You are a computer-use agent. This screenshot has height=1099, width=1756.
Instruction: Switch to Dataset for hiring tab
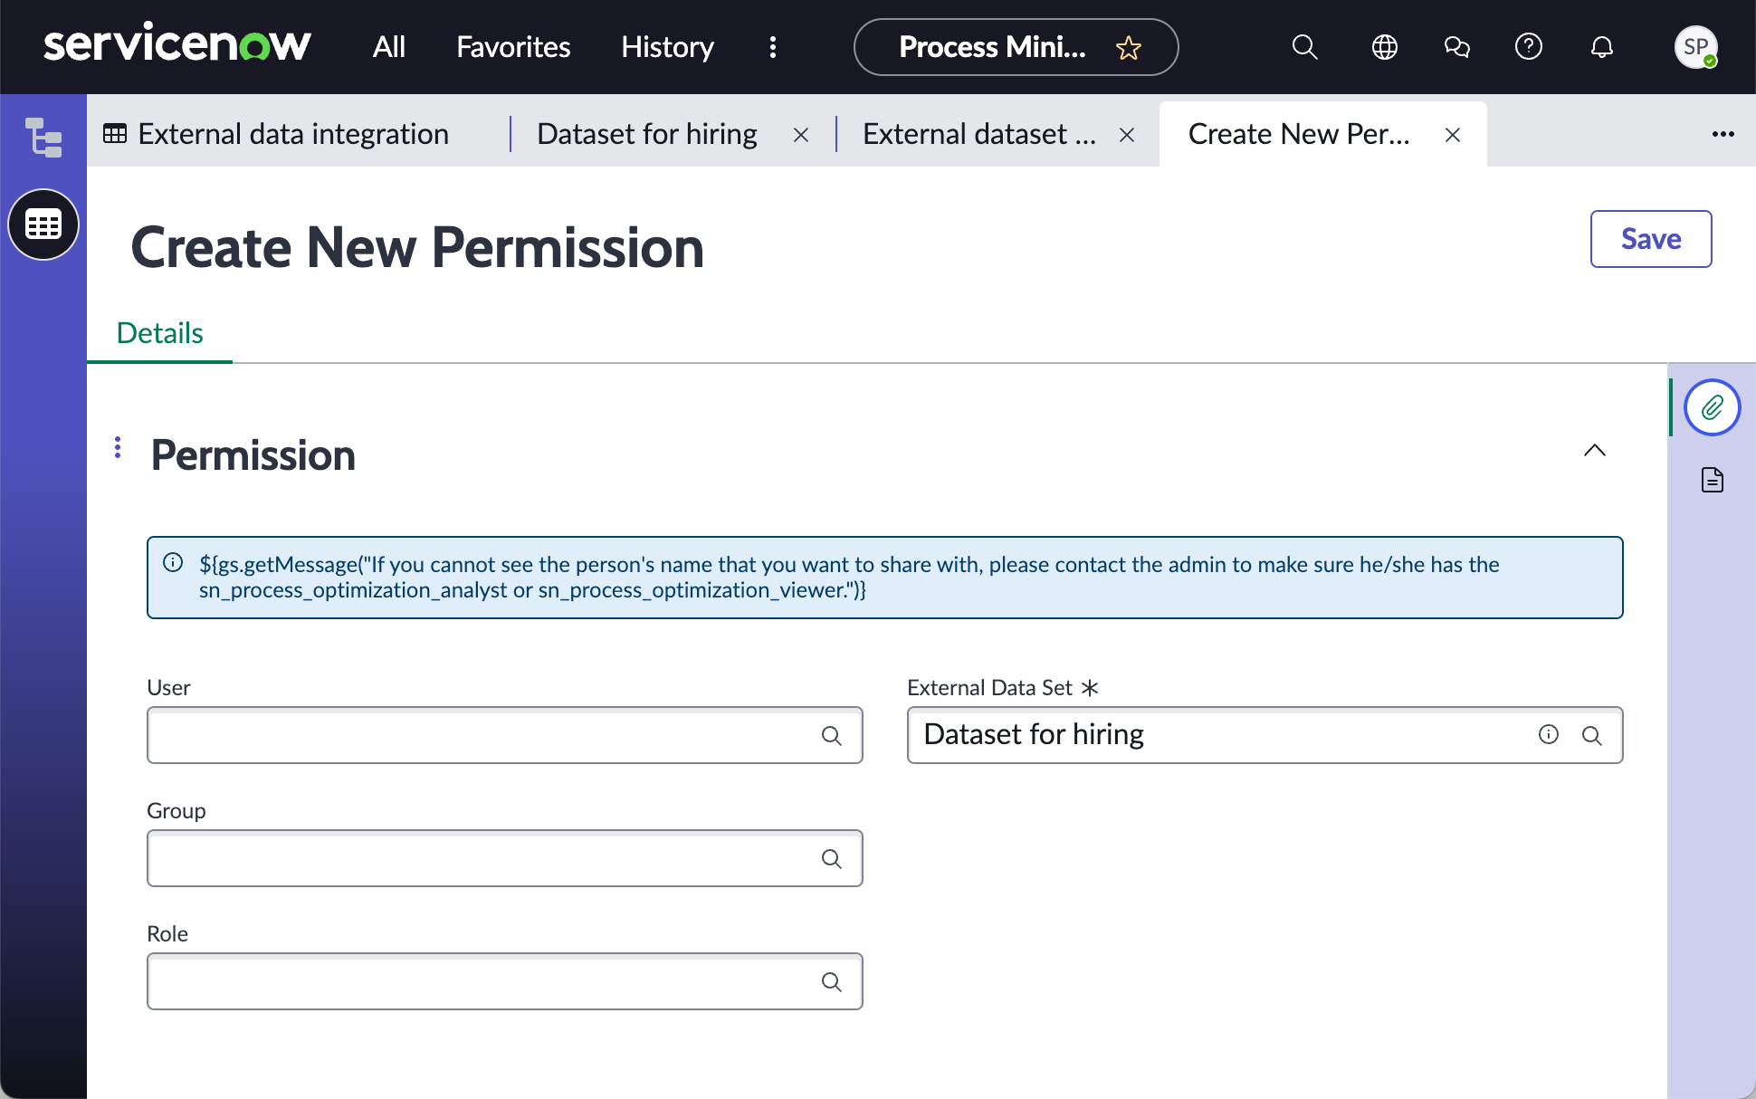[x=647, y=134]
